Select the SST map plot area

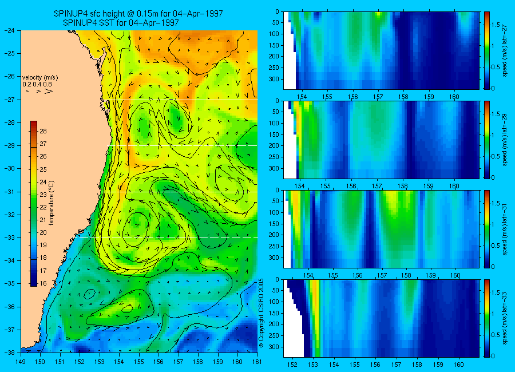click(139, 191)
